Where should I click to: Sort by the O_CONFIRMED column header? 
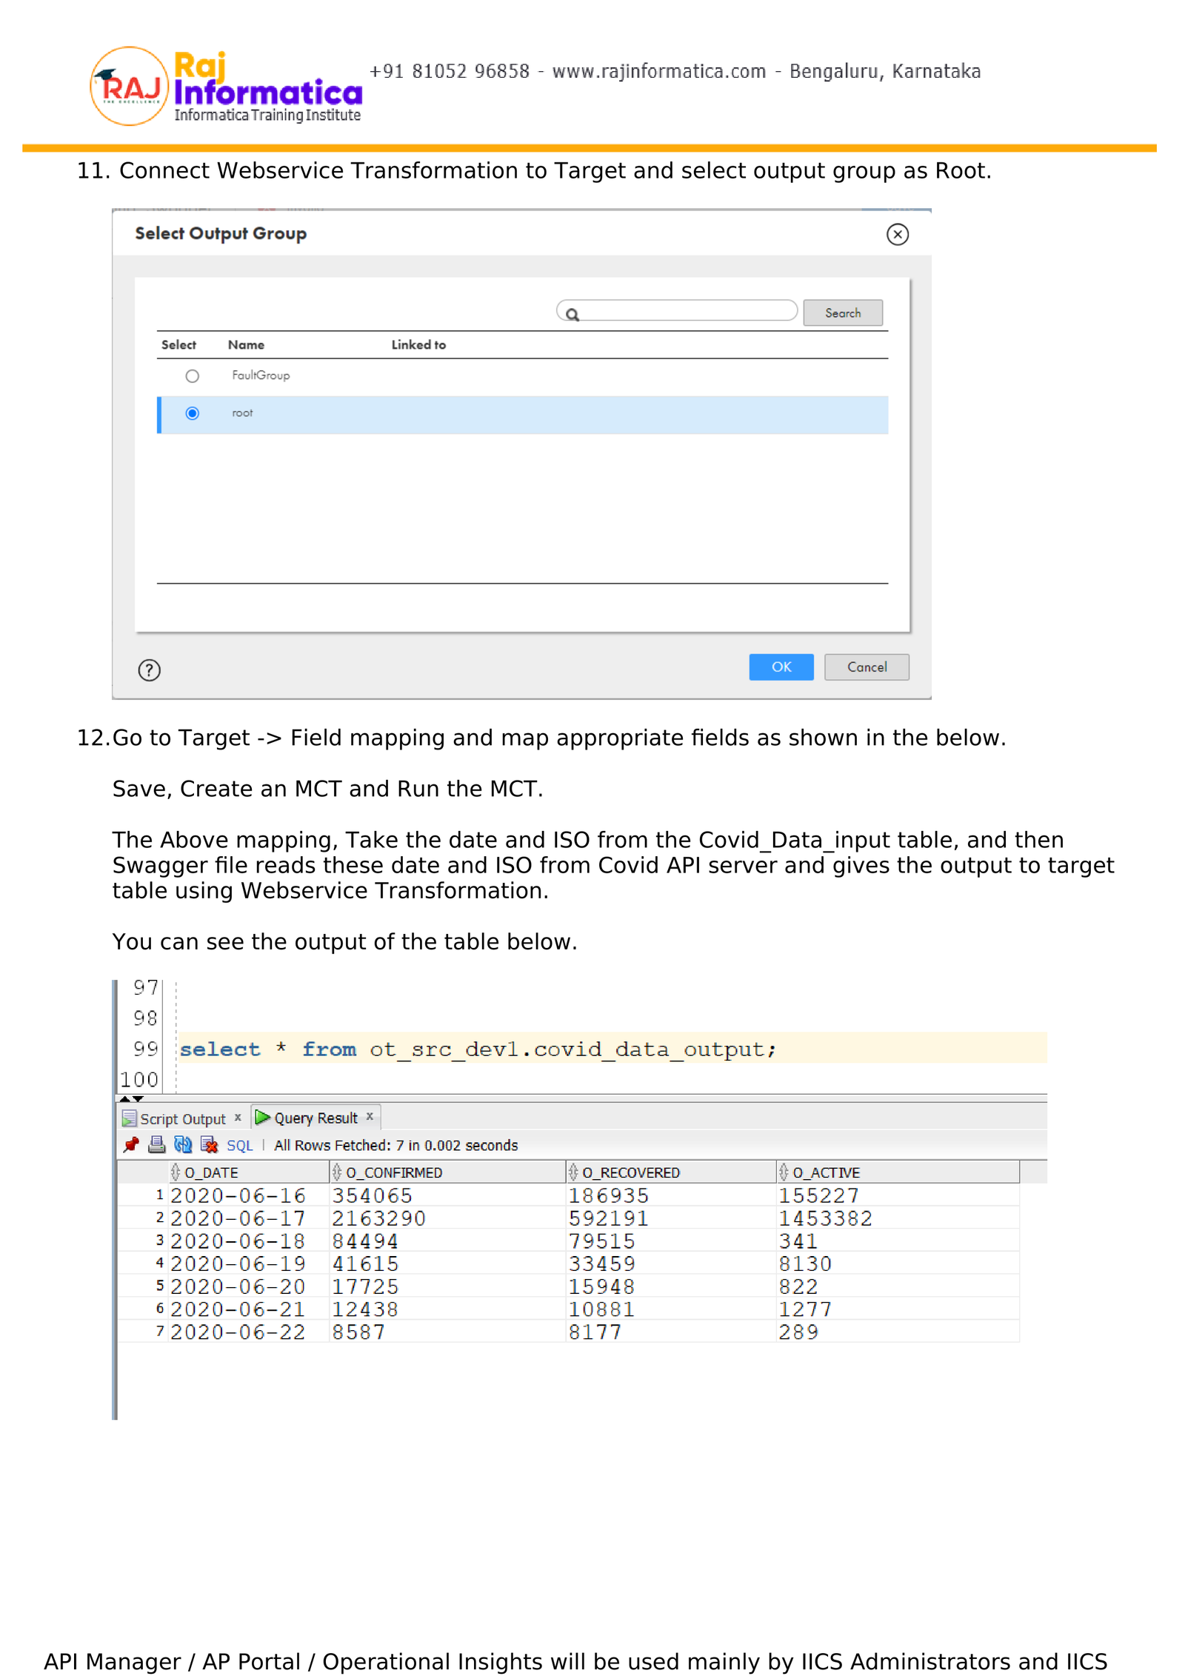393,1172
